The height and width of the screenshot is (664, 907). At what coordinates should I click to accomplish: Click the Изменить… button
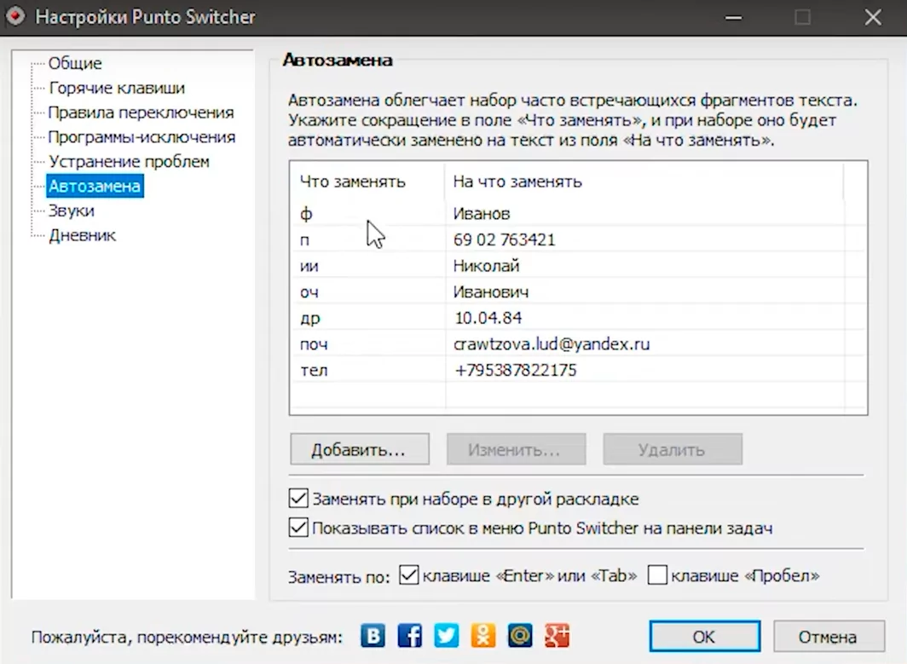(x=516, y=449)
